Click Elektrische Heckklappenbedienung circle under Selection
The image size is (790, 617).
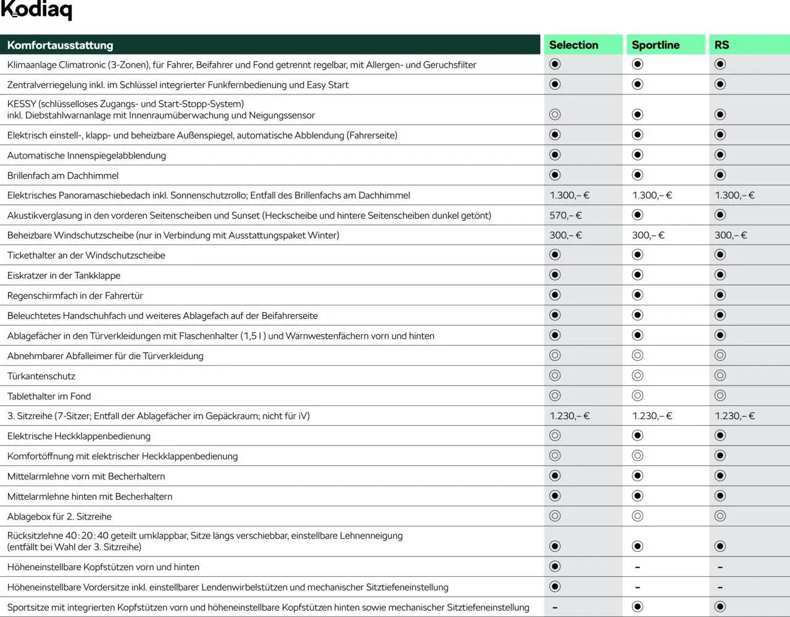555,436
